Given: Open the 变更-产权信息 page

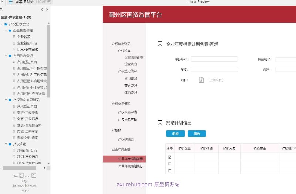Looking at the screenshot, I should coord(27,119).
